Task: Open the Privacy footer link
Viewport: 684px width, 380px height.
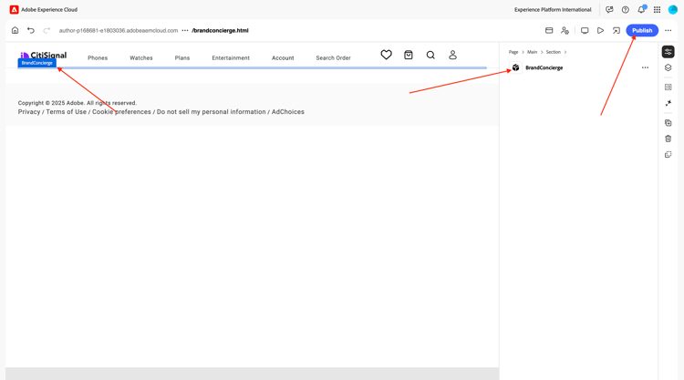Action: coord(29,112)
